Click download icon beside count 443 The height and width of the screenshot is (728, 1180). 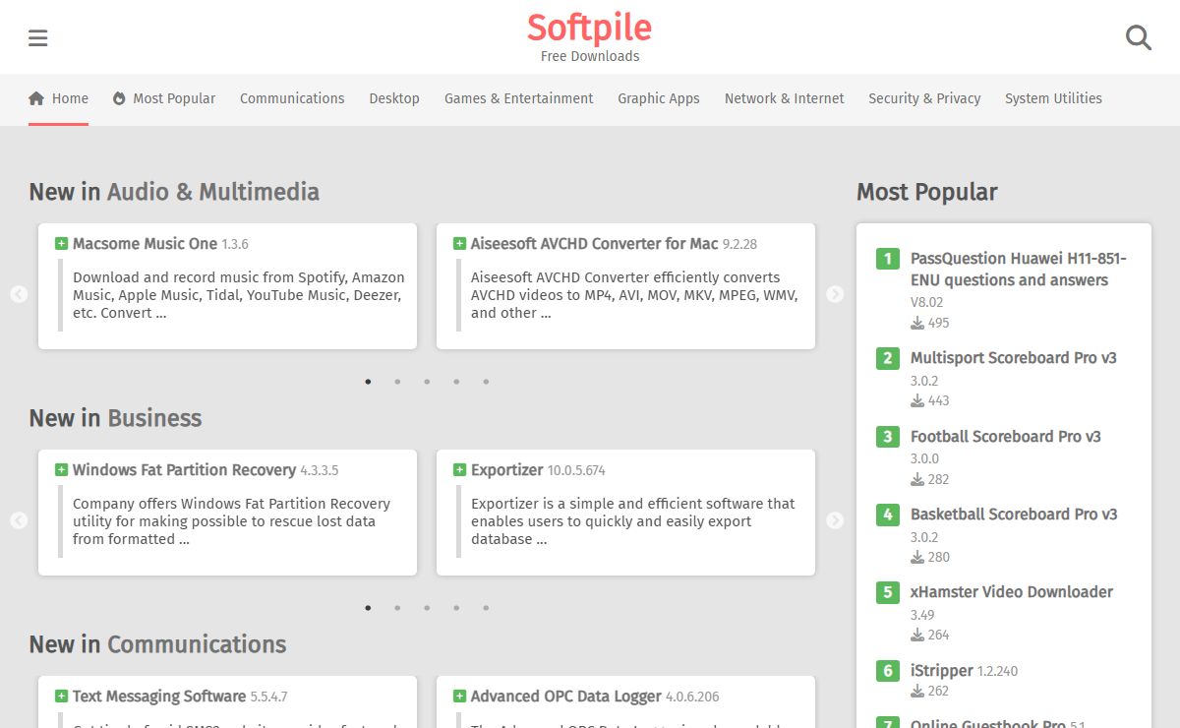coord(917,400)
